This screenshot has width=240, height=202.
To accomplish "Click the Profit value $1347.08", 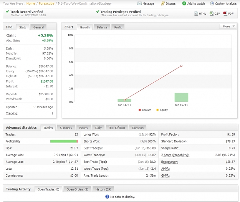I will (x=47, y=81).
